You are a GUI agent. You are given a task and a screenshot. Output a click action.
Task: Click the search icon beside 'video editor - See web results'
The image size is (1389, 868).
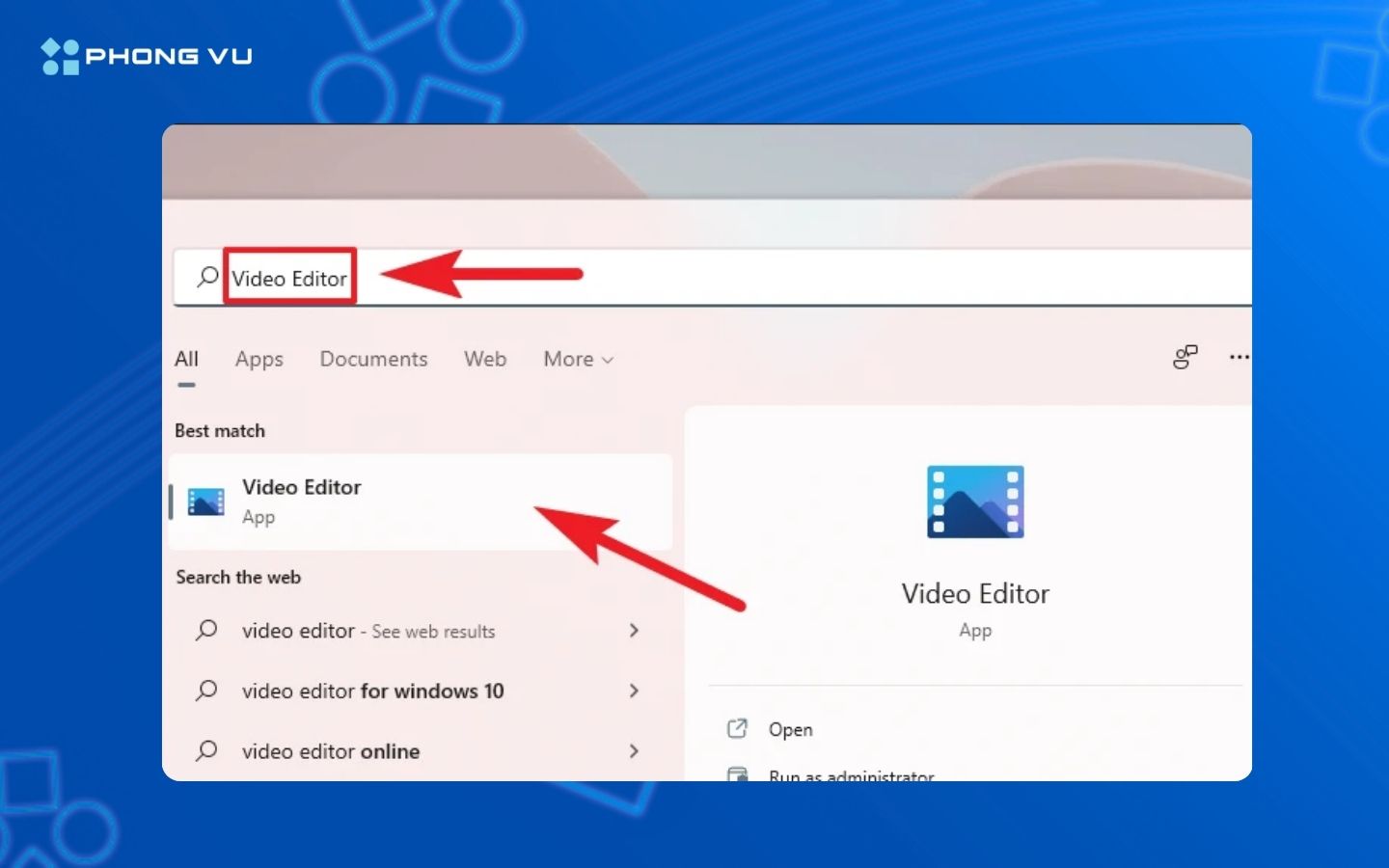pos(205,631)
